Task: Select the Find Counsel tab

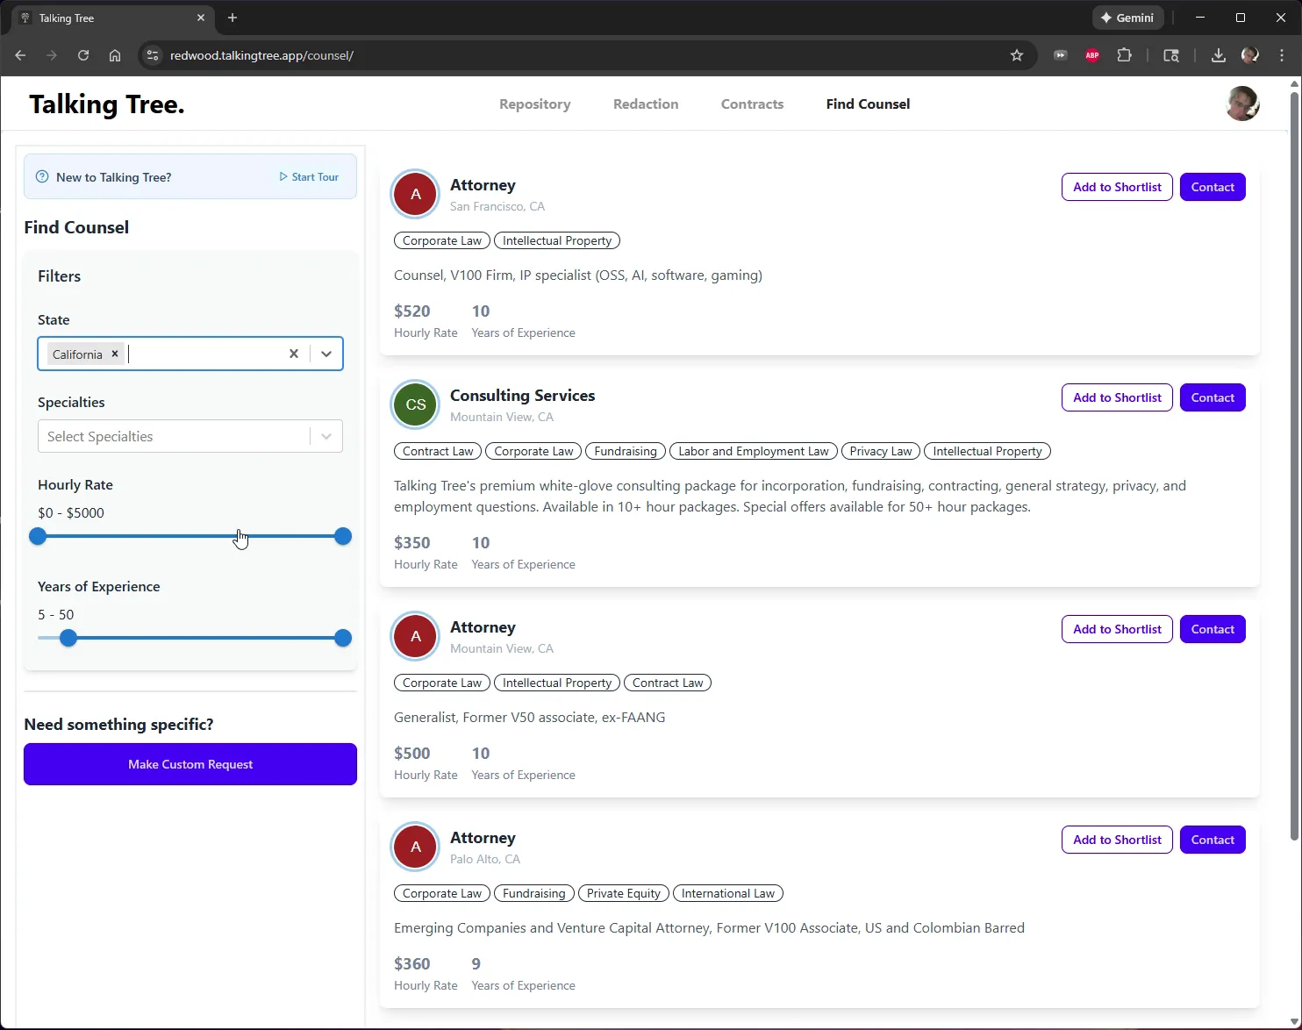Action: 868,104
